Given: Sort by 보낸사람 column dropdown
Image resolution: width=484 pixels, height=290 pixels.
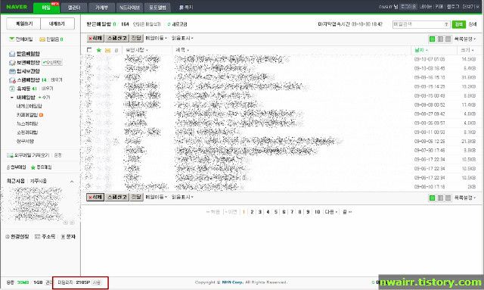Looking at the screenshot, I should 137,50.
